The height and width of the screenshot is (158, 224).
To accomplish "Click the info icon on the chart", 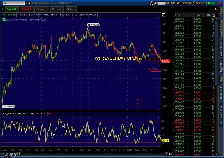I will tap(4, 20).
